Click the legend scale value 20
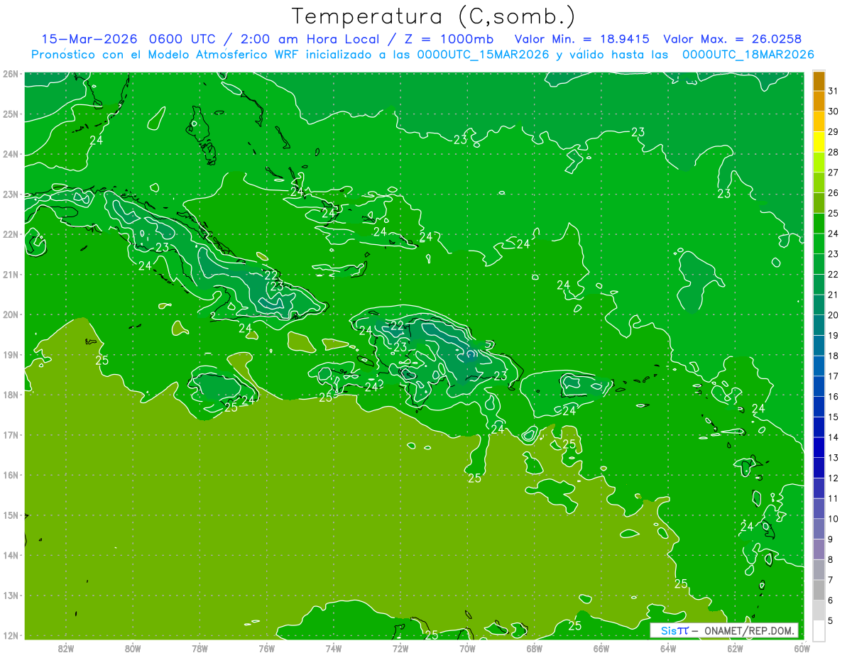 834,315
